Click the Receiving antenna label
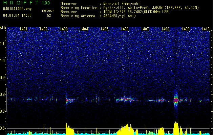Viewport: 213px width, 135px height. tap(78, 16)
